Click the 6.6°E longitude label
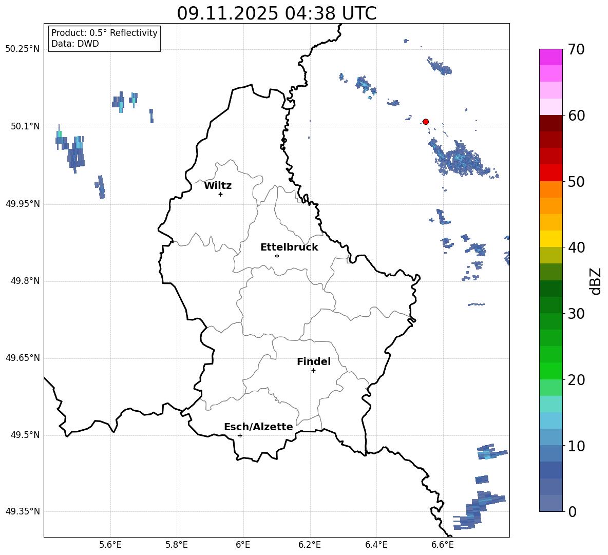This screenshot has width=608, height=555. click(x=443, y=545)
